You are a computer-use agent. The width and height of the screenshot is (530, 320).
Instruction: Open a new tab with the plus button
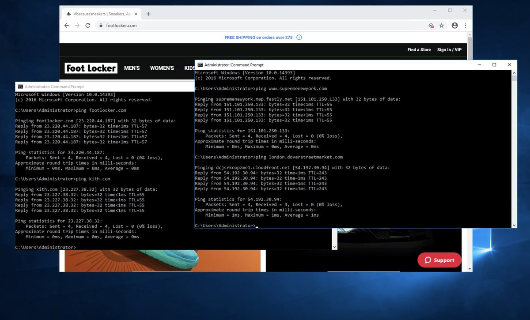148,14
